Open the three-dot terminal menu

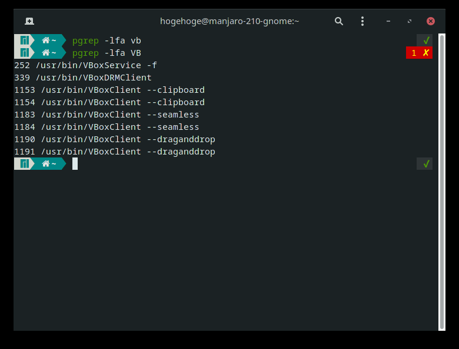click(x=362, y=21)
